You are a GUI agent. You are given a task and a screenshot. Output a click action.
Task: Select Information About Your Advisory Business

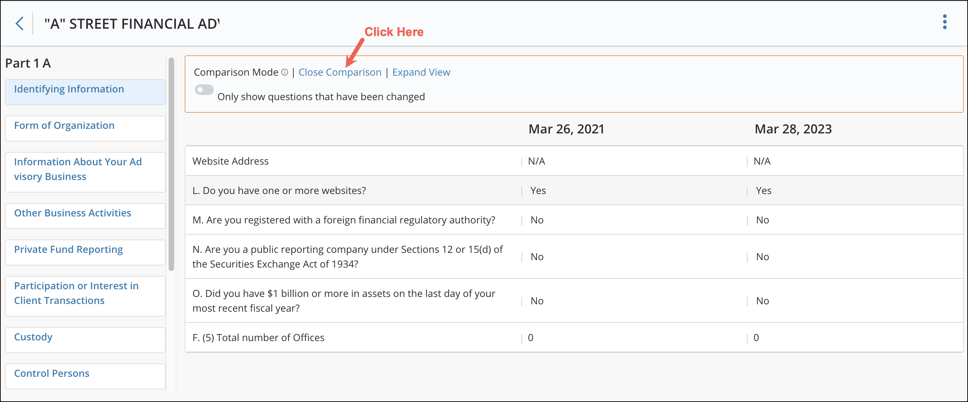tap(78, 169)
